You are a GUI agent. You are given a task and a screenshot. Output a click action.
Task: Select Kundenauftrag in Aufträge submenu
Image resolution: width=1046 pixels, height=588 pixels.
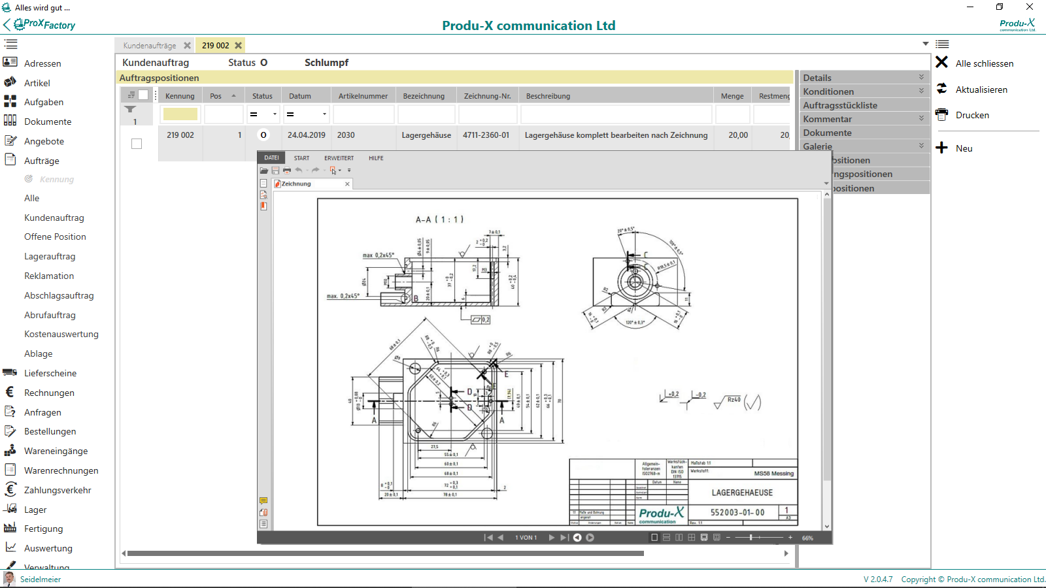54,218
